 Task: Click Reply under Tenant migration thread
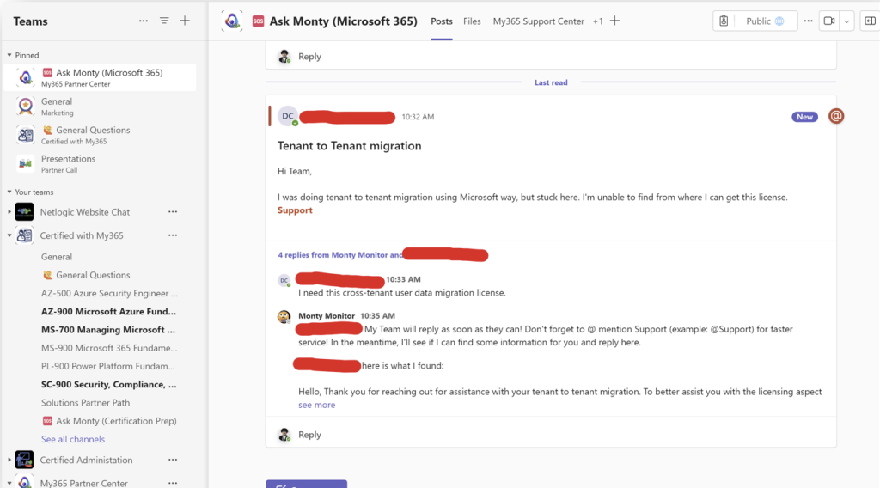(x=309, y=435)
